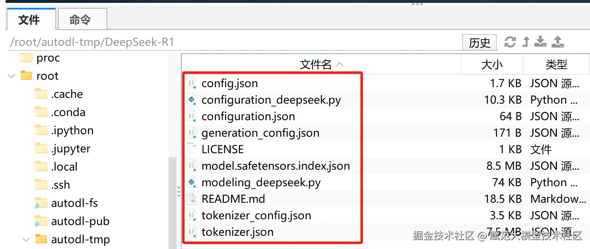This screenshot has width=590, height=249.
Task: Click the JSON icon of generation_config.json
Action: (x=192, y=133)
